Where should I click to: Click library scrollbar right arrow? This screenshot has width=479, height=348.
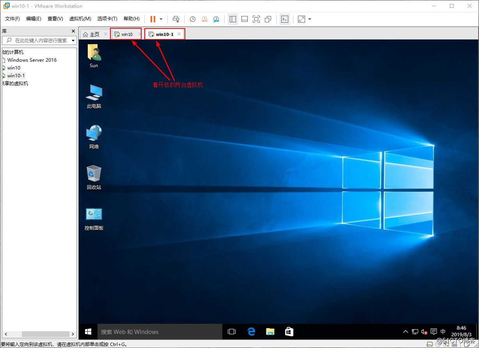pyautogui.click(x=73, y=334)
